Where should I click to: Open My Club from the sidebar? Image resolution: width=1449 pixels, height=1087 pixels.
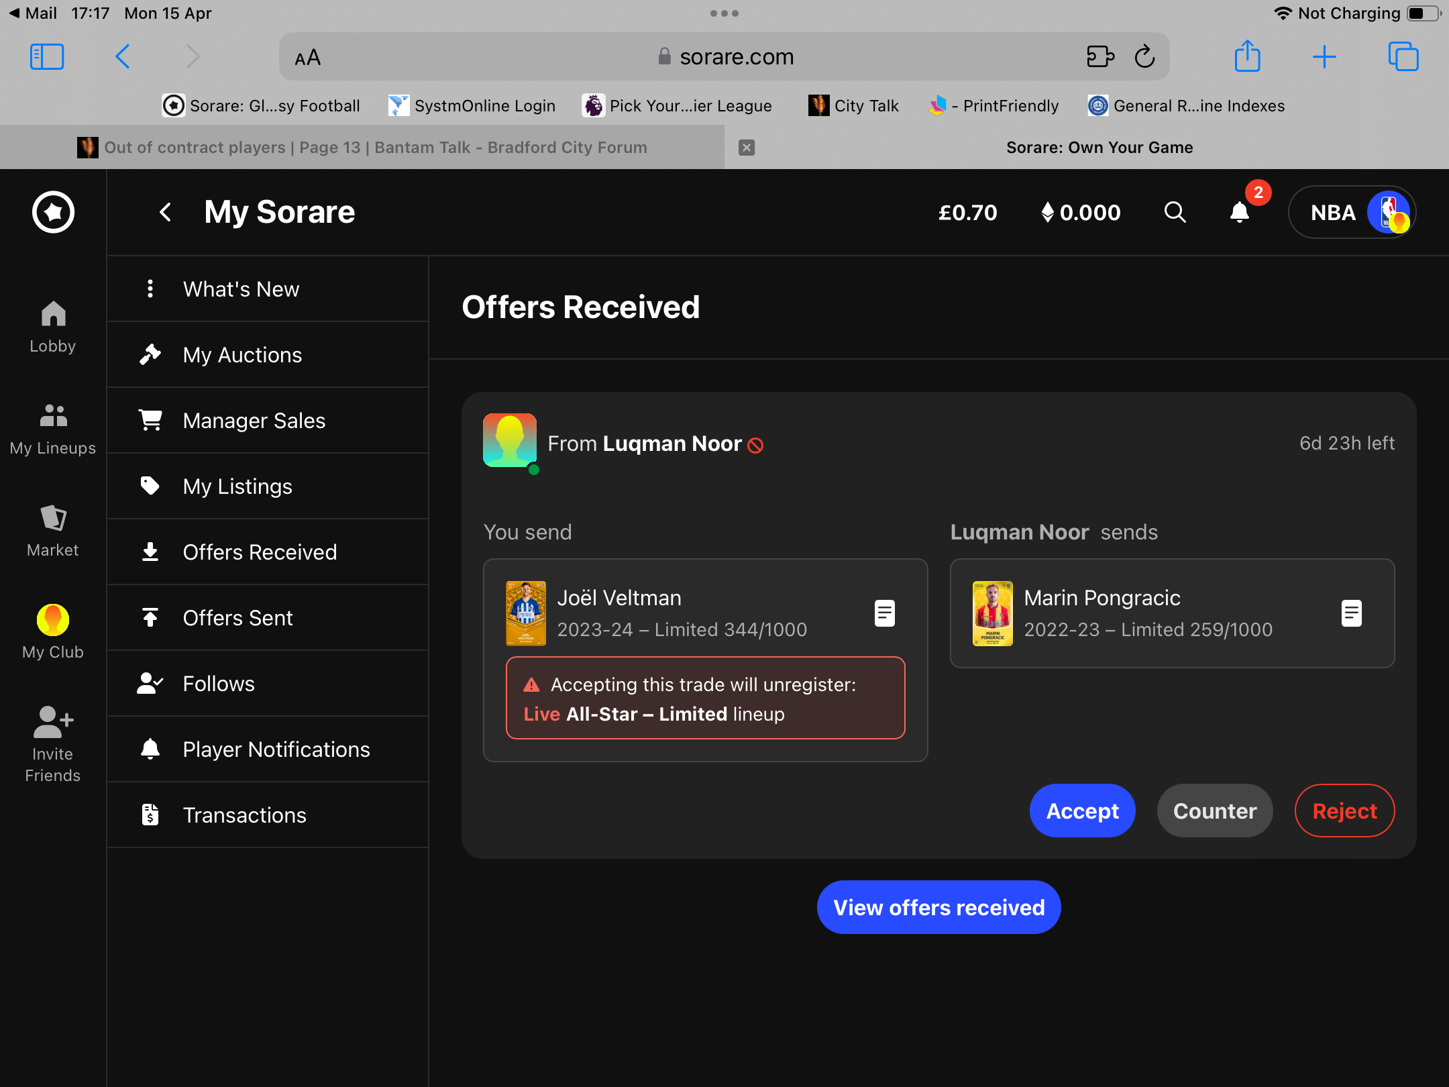[53, 632]
